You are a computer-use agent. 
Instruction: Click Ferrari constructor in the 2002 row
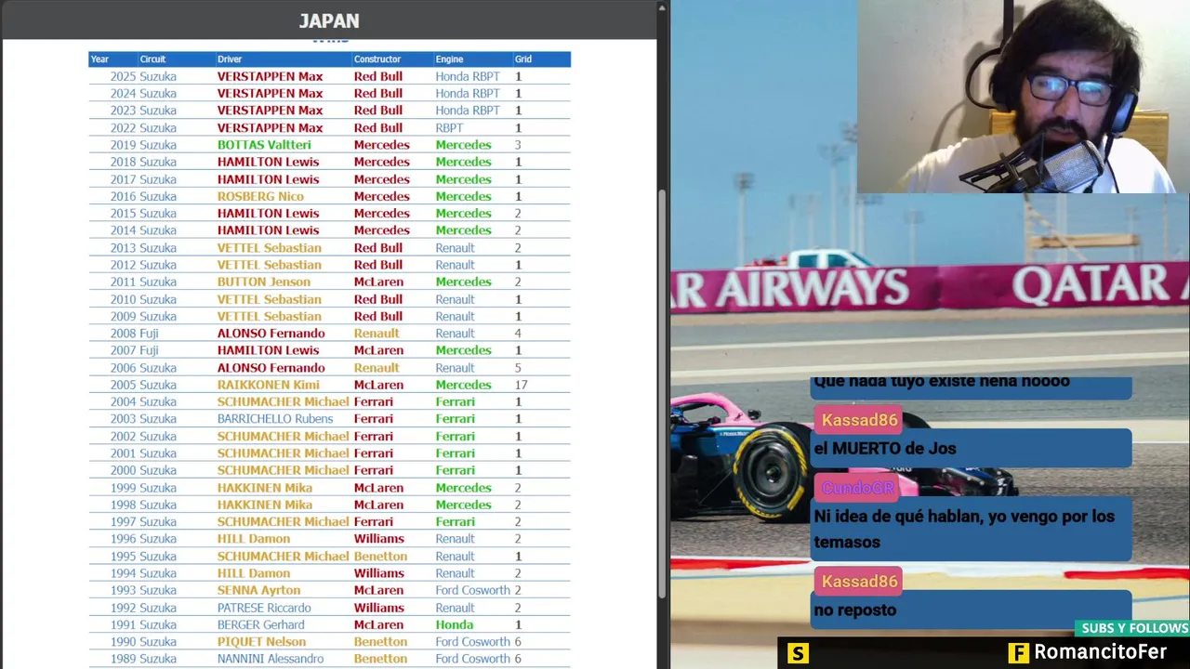(x=373, y=437)
